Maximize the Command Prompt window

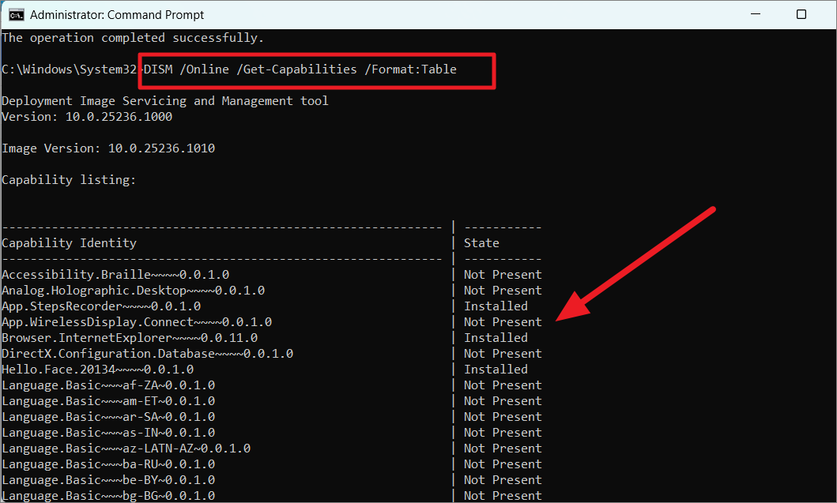pos(801,14)
